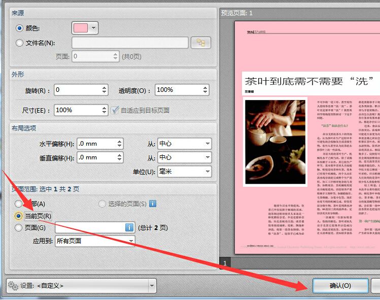Image resolution: width=380 pixels, height=300 pixels.
Task: Click the 外形 section header
Action: pyautogui.click(x=18, y=74)
